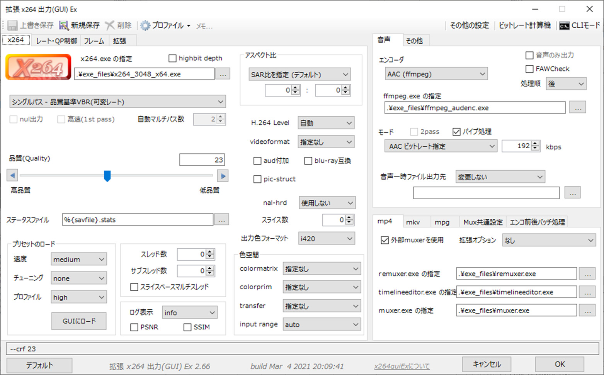Click inside the ステータスファイル path field

click(x=137, y=219)
